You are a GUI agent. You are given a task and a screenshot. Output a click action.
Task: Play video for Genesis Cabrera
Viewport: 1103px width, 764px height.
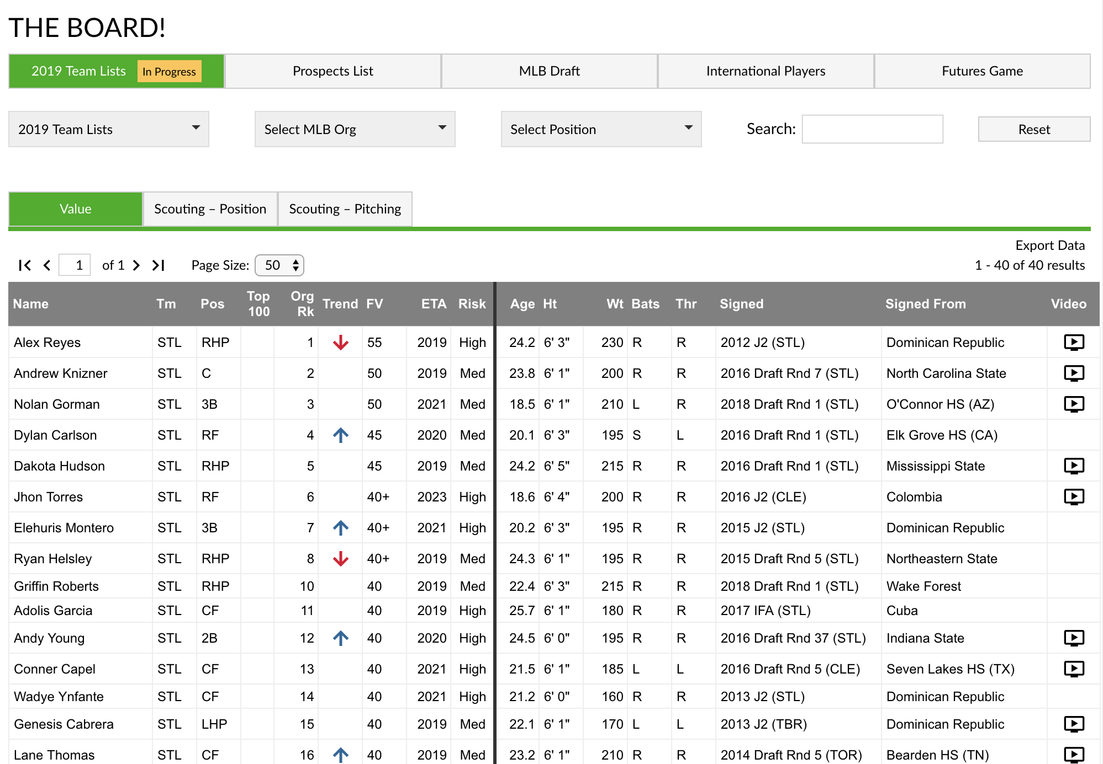click(1074, 724)
